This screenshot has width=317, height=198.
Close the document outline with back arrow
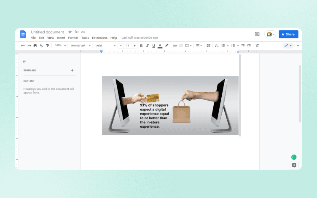pyautogui.click(x=24, y=62)
